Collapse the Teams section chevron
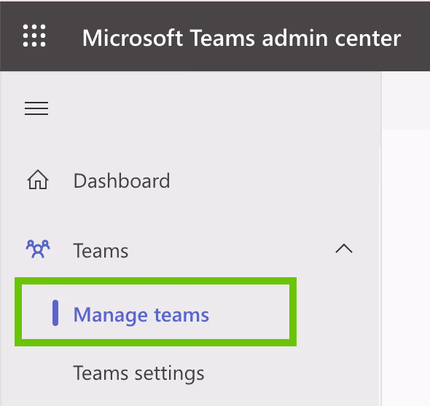Image resolution: width=430 pixels, height=406 pixels. [x=344, y=249]
